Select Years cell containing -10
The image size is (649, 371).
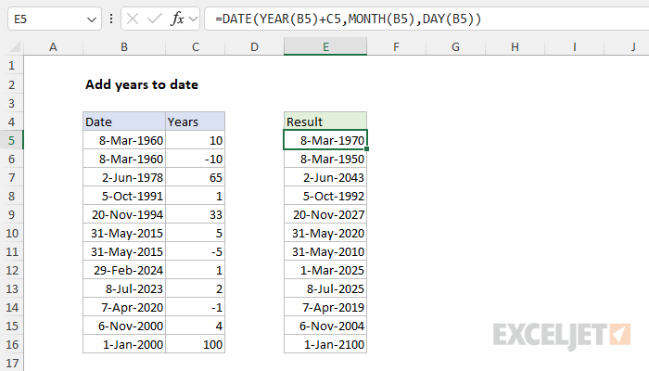pyautogui.click(x=196, y=159)
